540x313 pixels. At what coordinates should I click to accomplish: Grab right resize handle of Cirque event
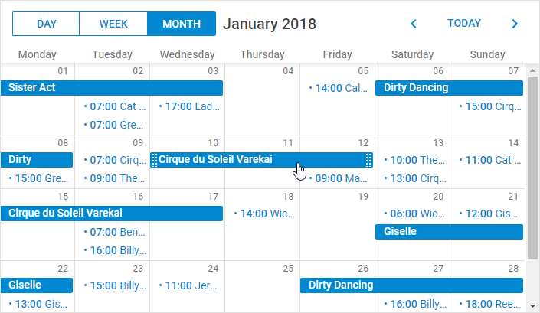(368, 160)
